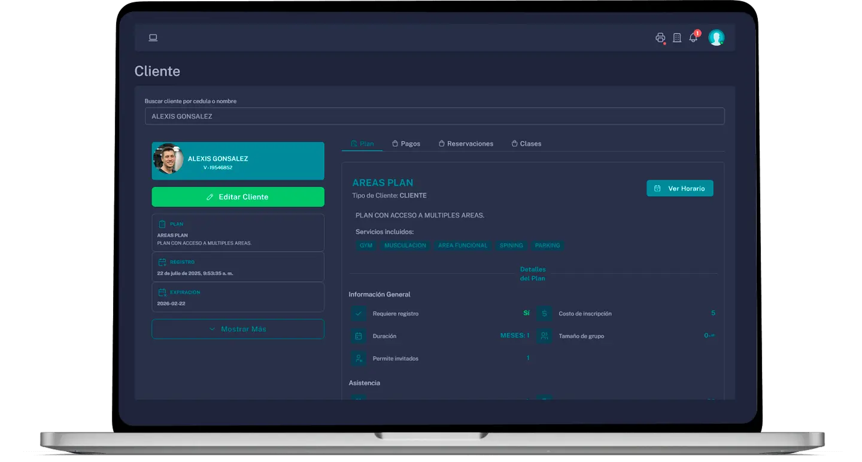This screenshot has height=462, width=862.
Task: Click the dollar icon for Costo de inscripción
Action: 544,313
